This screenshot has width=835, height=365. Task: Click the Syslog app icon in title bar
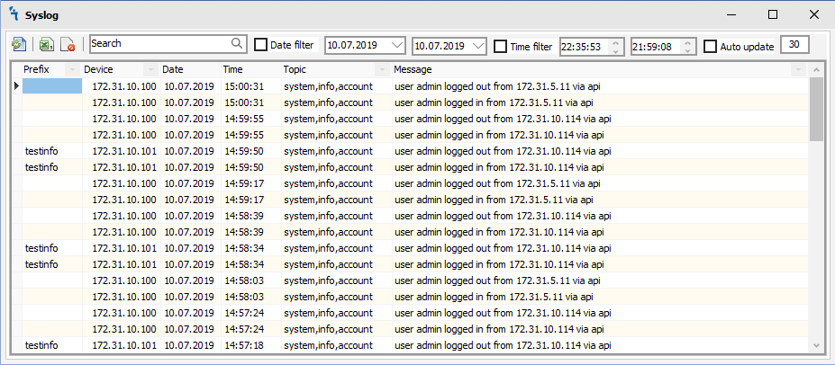tap(14, 14)
